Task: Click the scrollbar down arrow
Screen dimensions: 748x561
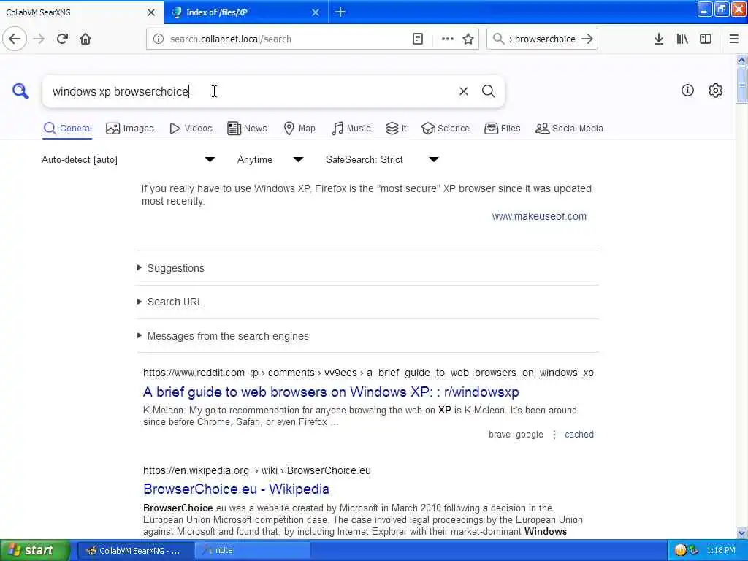Action: (741, 533)
